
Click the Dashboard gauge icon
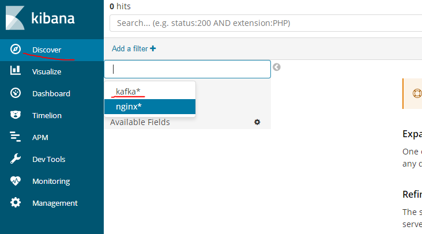point(16,93)
